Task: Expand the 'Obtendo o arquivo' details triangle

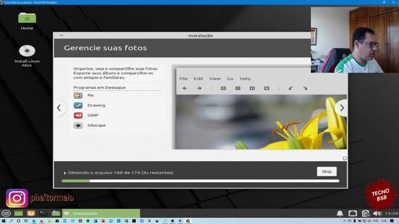Action: click(x=65, y=173)
